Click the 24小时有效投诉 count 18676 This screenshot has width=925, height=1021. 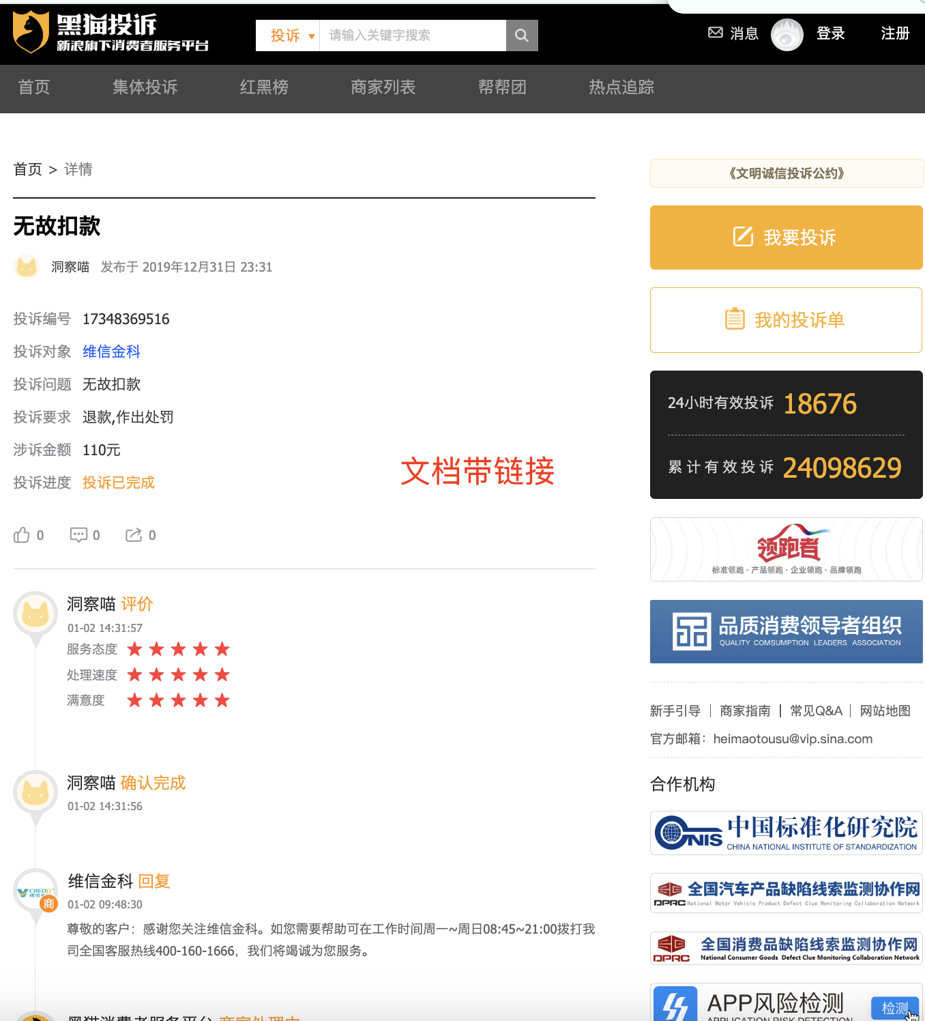click(x=820, y=403)
